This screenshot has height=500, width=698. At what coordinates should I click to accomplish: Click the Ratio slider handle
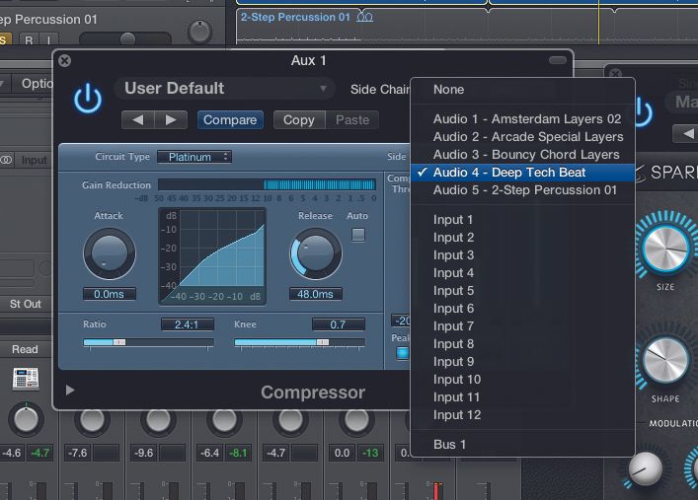pyautogui.click(x=119, y=342)
